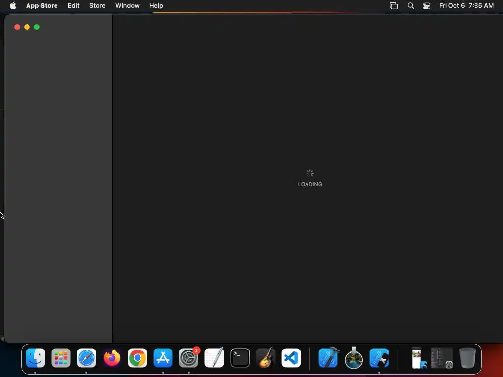
Task: Open TextEdit from the Dock
Action: click(x=214, y=357)
